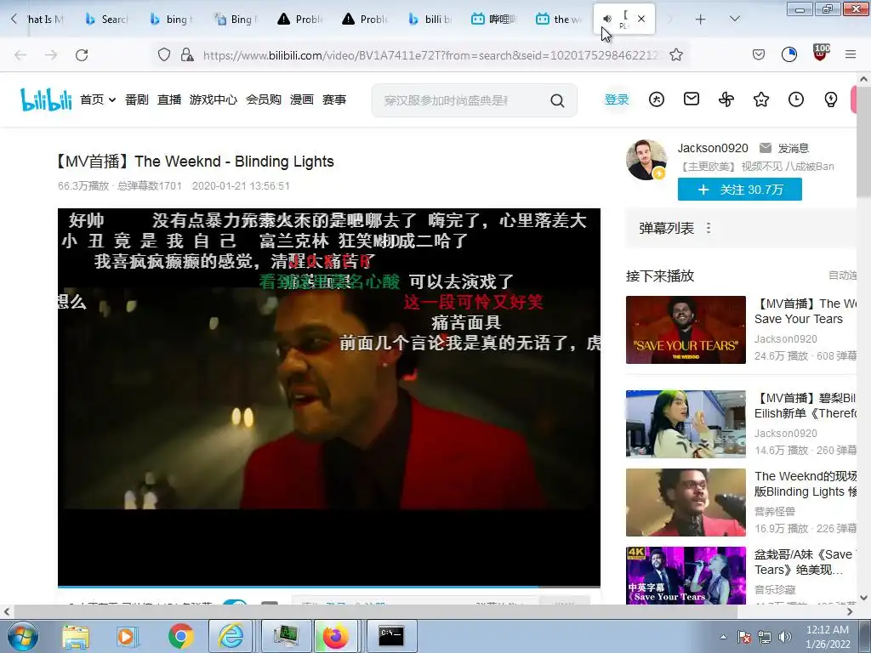The width and height of the screenshot is (871, 653).
Task: Switch to the "the w" bilibili tab
Action: [x=558, y=19]
